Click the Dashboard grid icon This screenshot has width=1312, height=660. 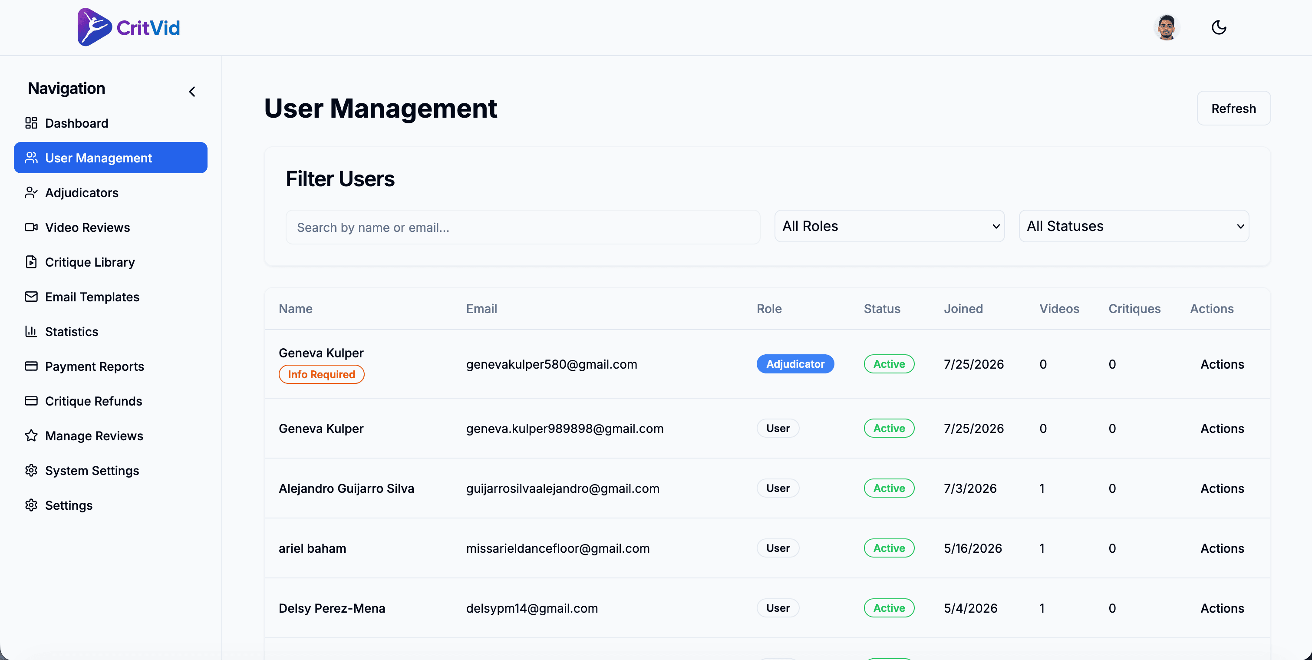tap(31, 123)
